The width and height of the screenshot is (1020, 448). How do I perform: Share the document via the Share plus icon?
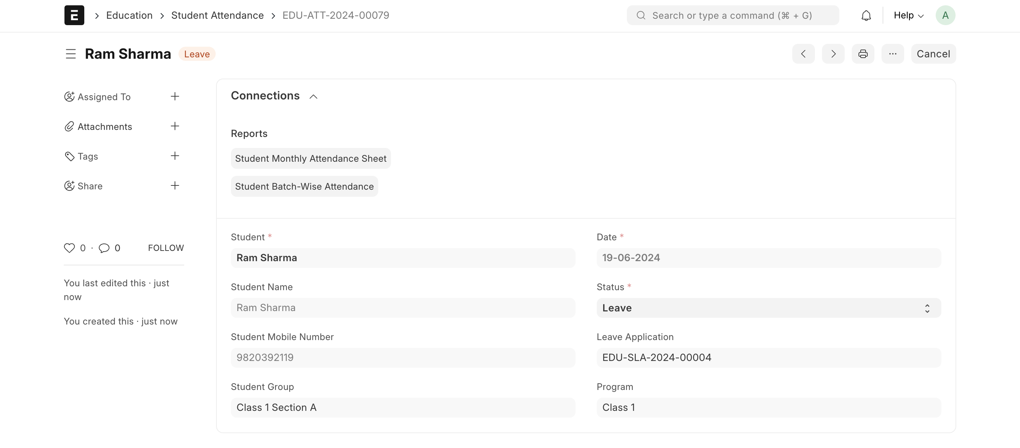click(x=175, y=185)
